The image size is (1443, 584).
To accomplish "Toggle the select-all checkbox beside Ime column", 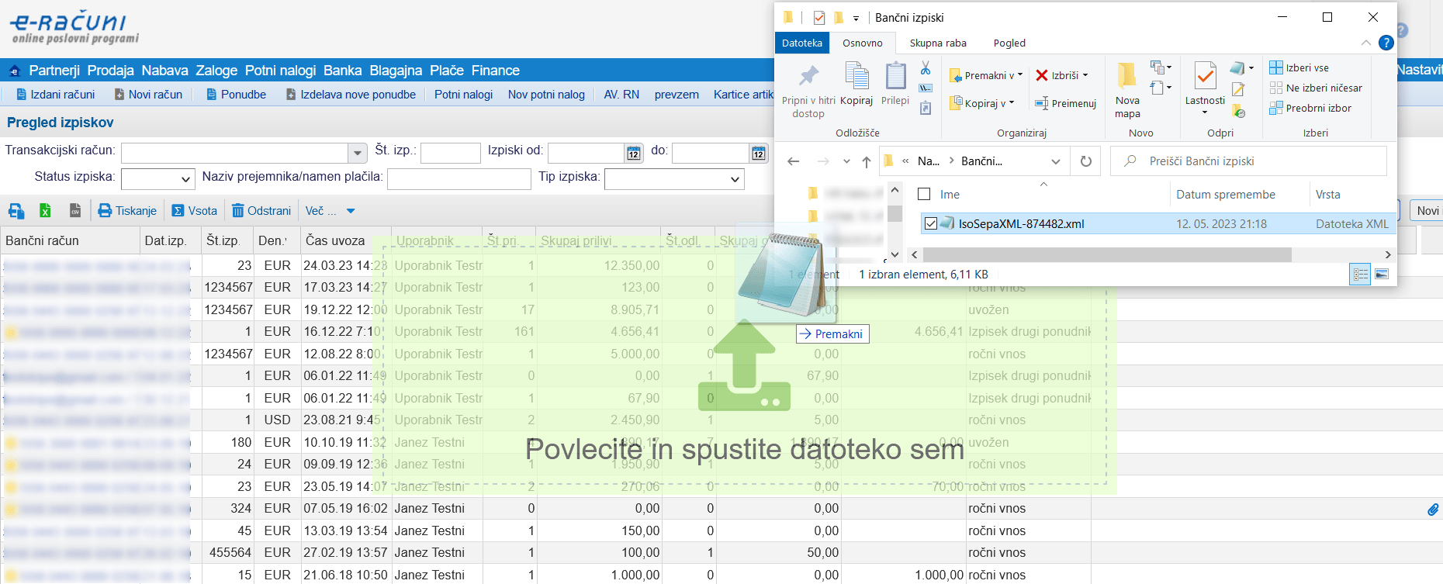I will 924,195.
